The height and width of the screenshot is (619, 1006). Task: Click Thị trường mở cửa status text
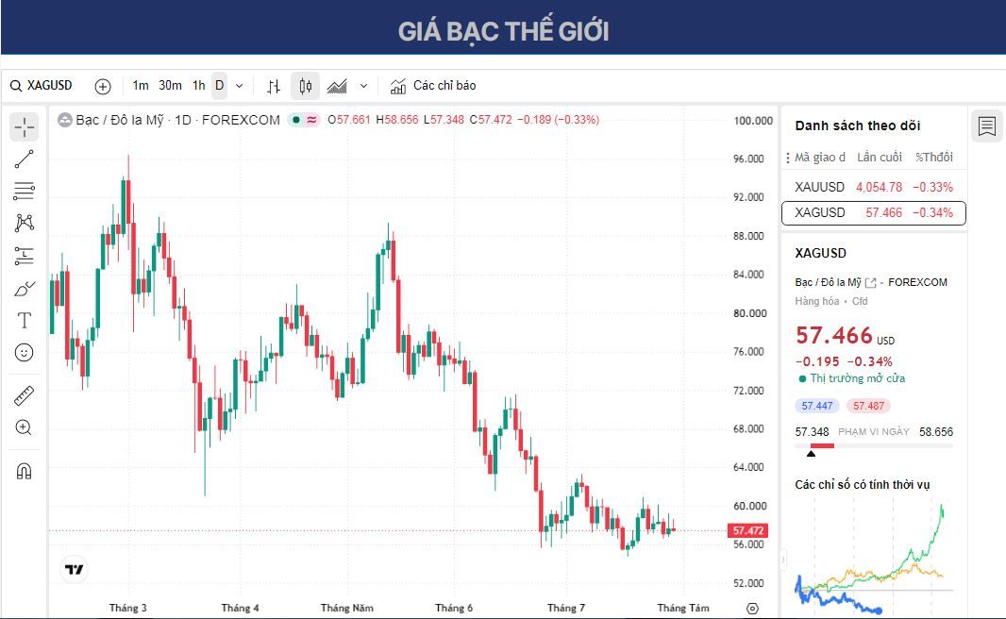point(857,378)
